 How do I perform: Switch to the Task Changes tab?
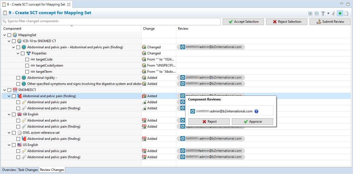[x=28, y=170]
